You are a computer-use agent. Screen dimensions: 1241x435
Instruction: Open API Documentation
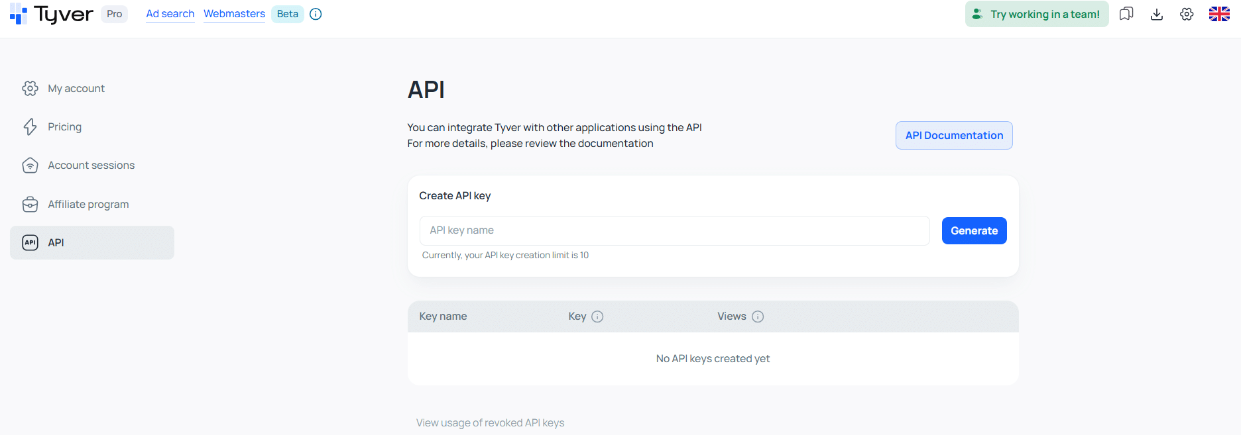coord(954,135)
